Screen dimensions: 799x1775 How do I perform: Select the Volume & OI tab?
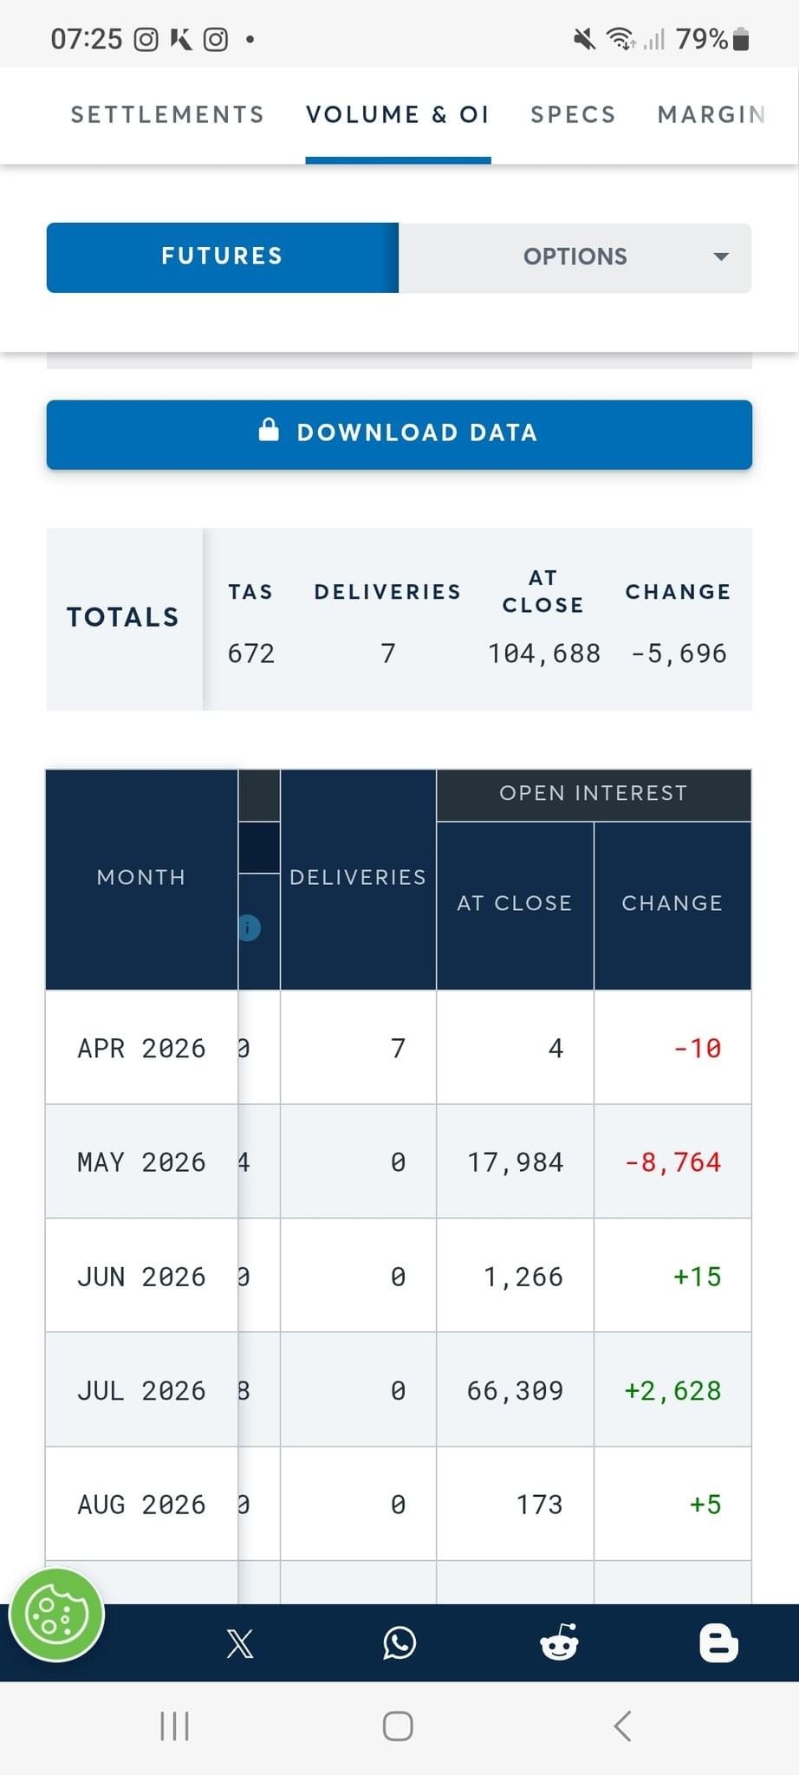pyautogui.click(x=398, y=114)
